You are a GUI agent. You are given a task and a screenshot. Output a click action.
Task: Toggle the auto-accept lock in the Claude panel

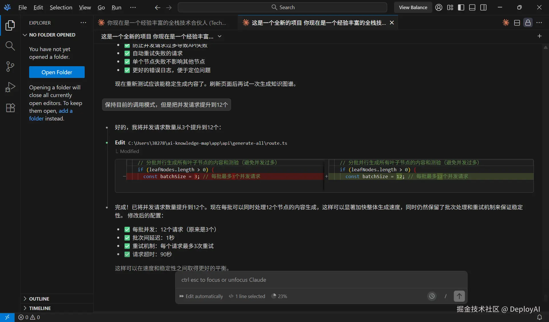pyautogui.click(x=528, y=23)
